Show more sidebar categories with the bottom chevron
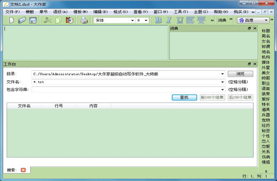This screenshot has height=181, width=277. (x=266, y=171)
